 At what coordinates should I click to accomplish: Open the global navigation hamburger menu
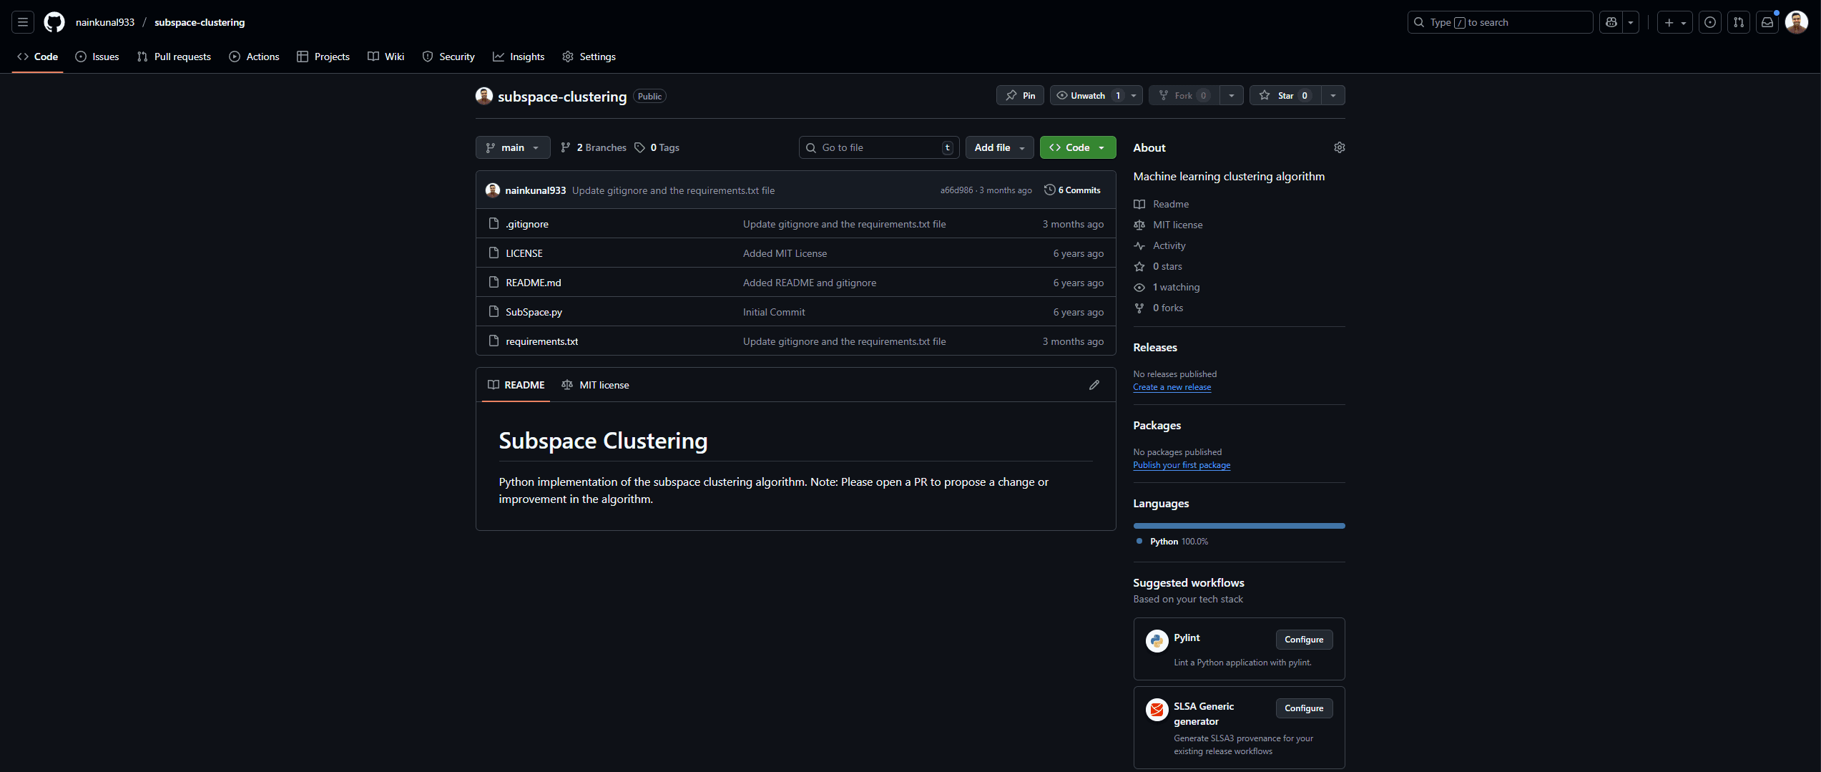(x=22, y=22)
